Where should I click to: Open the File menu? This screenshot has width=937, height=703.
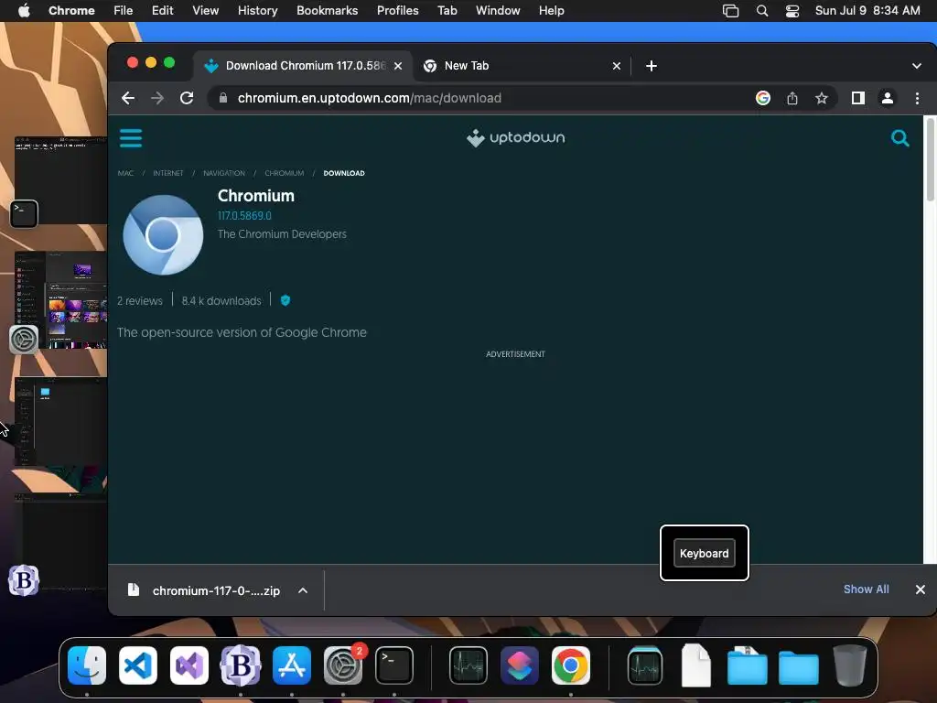(x=124, y=11)
